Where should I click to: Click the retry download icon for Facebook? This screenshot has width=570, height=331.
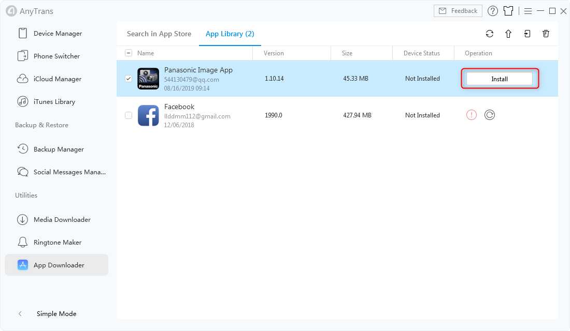click(x=490, y=115)
